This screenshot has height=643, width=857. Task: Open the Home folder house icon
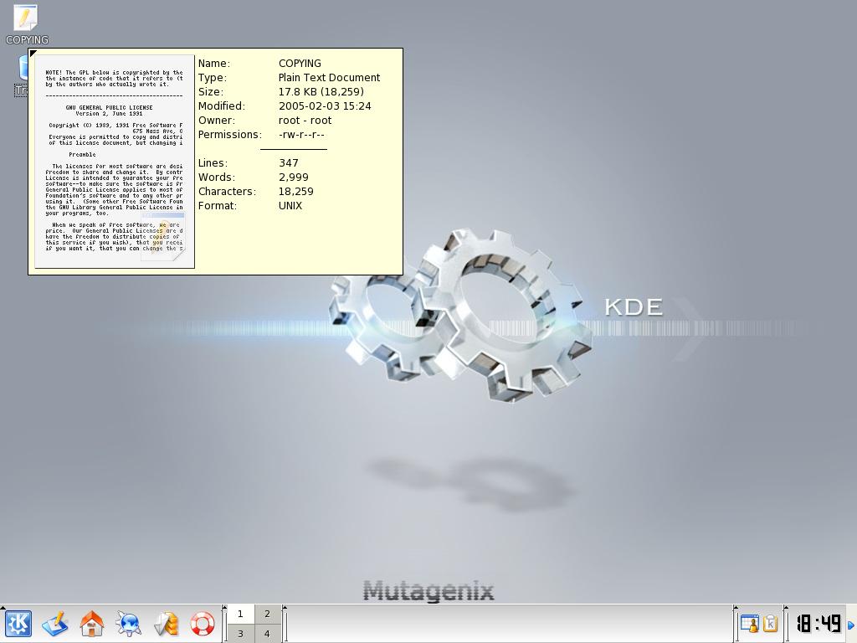pyautogui.click(x=92, y=623)
